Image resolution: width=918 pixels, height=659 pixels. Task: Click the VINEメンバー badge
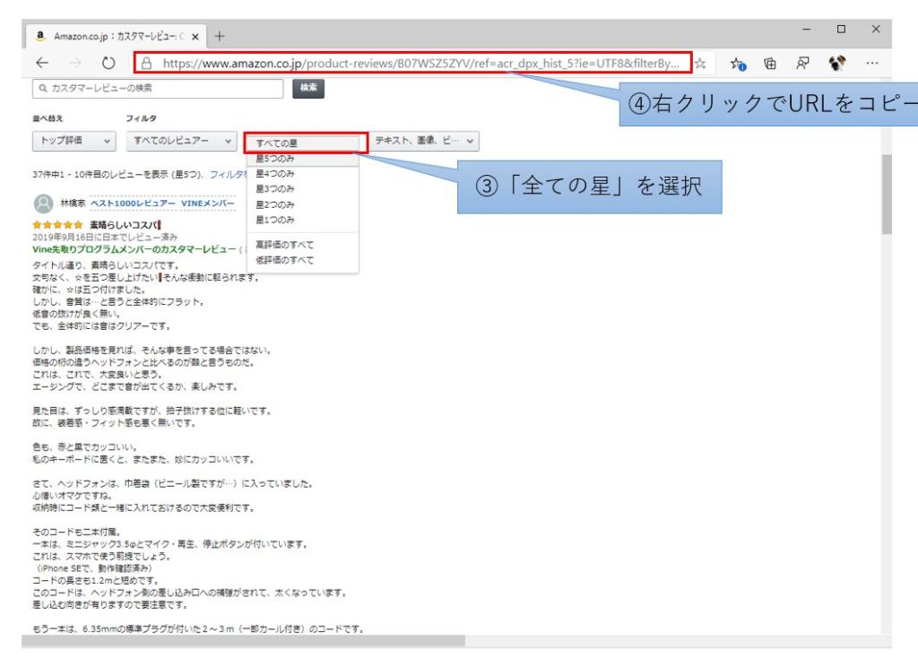coord(208,204)
